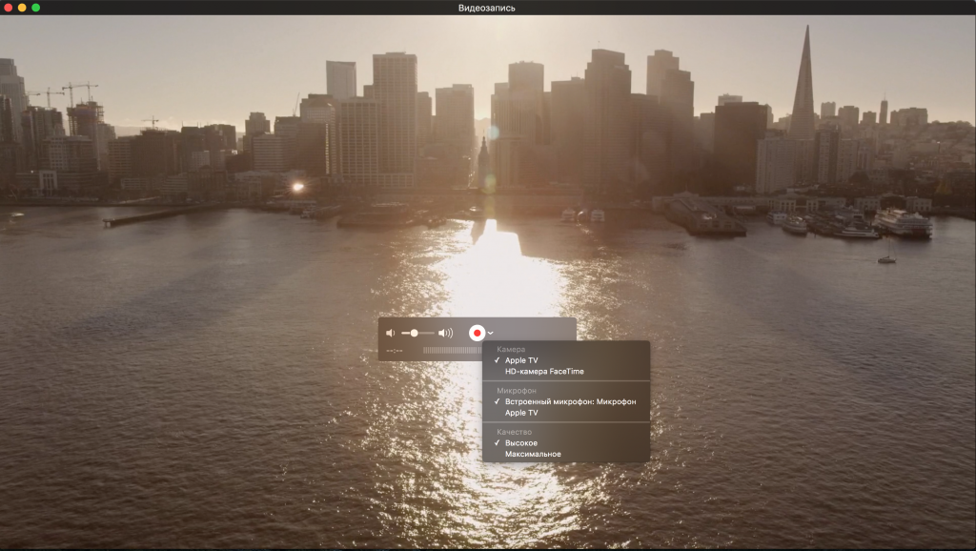Image resolution: width=976 pixels, height=551 pixels.
Task: Open the recording options chevron menu
Action: pos(491,333)
